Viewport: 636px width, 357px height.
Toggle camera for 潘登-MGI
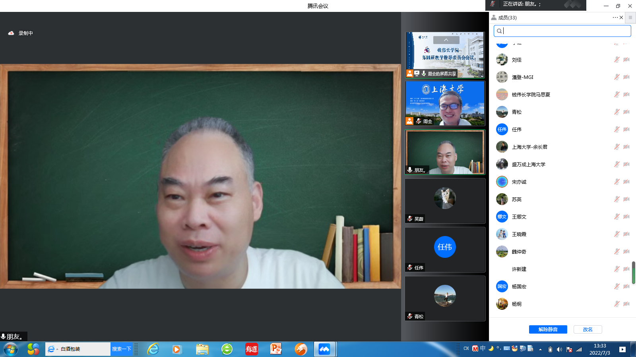pyautogui.click(x=626, y=77)
